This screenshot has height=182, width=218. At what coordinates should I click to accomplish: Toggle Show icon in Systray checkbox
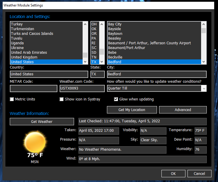pos(62,99)
